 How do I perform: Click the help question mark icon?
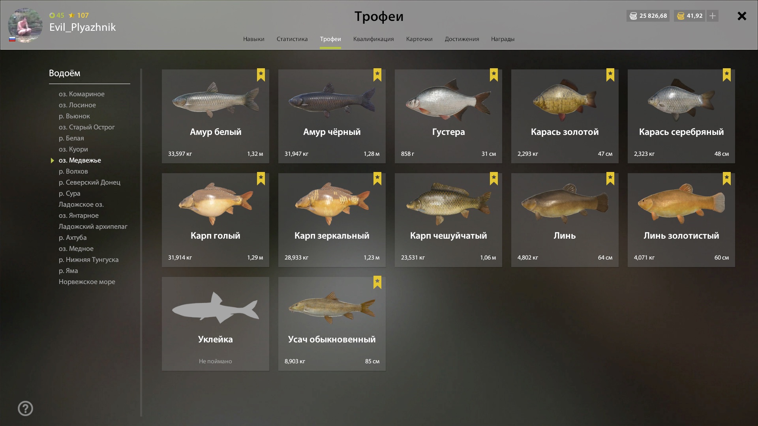(25, 408)
